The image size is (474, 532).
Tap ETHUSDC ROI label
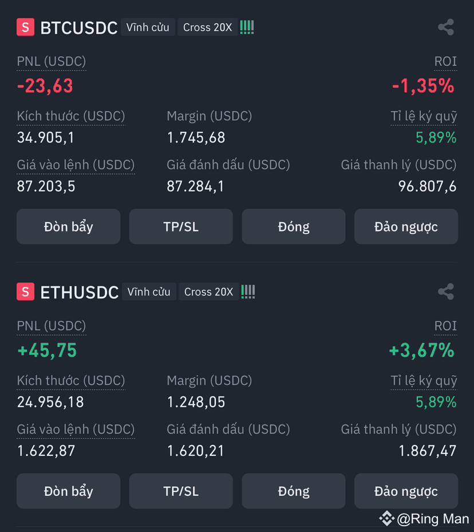(x=445, y=326)
